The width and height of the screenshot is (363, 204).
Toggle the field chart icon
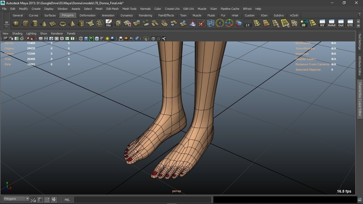(x=62, y=39)
